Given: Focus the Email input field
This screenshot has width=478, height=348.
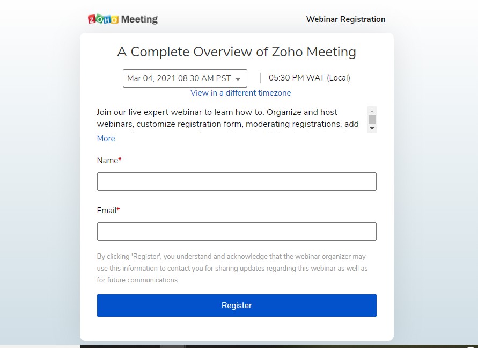Looking at the screenshot, I should point(237,231).
